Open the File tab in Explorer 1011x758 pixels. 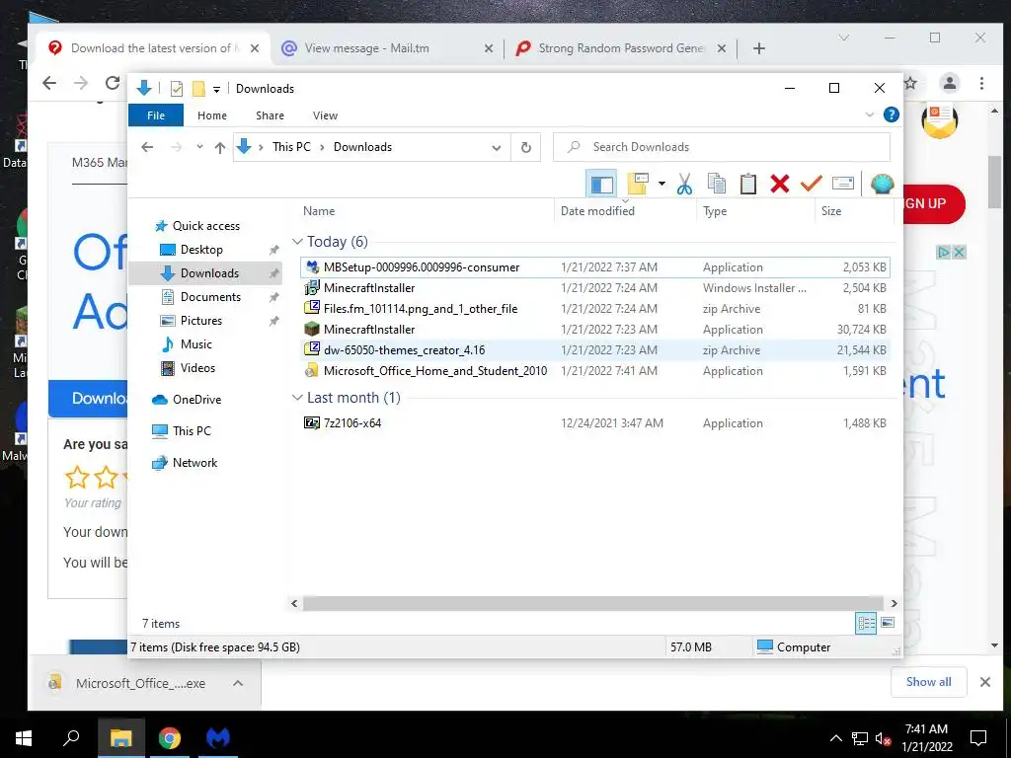click(x=156, y=115)
